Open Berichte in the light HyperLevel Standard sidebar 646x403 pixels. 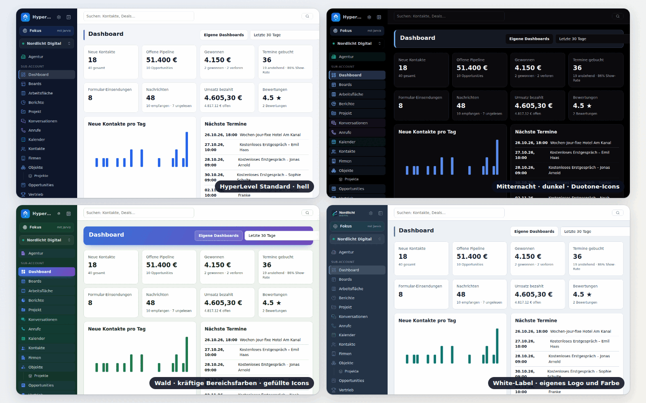pyautogui.click(x=47, y=103)
